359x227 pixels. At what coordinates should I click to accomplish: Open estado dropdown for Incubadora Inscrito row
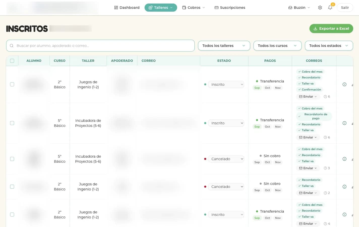tap(226, 123)
